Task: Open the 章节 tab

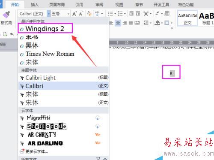Action: (139, 5)
